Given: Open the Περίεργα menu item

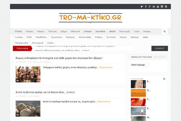Looking at the screenshot, I should (70, 37).
